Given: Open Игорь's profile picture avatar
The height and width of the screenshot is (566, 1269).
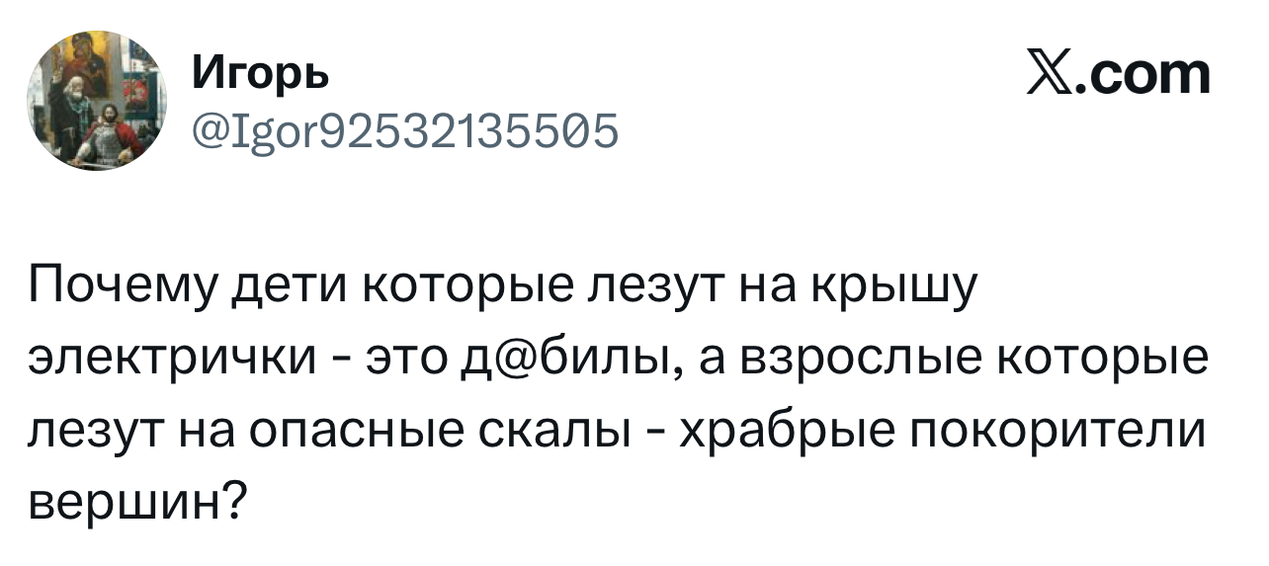Looking at the screenshot, I should click(x=96, y=101).
